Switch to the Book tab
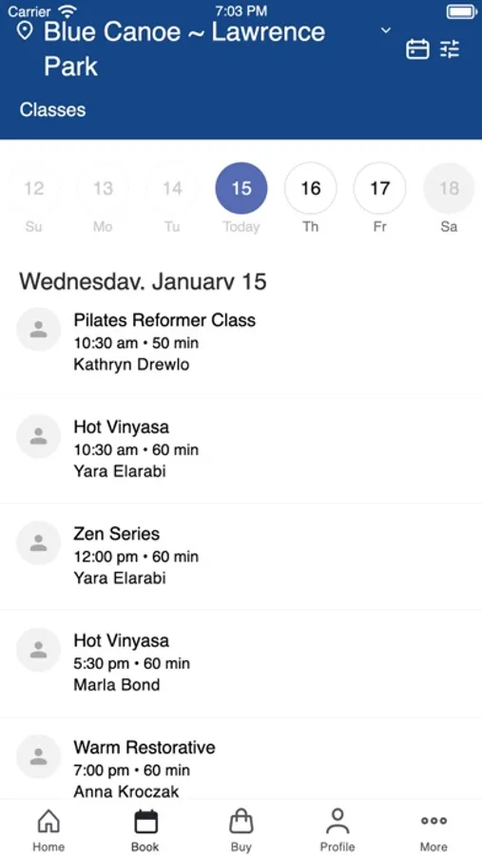482x855 pixels. tap(145, 830)
